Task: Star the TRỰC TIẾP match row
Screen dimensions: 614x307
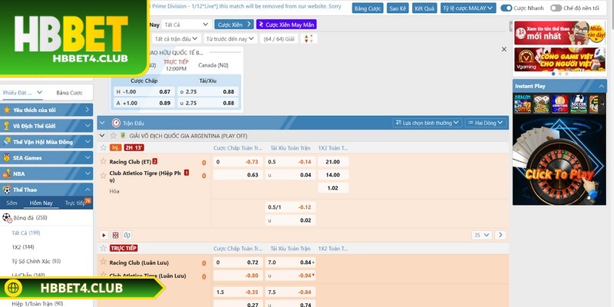Action: point(104,248)
